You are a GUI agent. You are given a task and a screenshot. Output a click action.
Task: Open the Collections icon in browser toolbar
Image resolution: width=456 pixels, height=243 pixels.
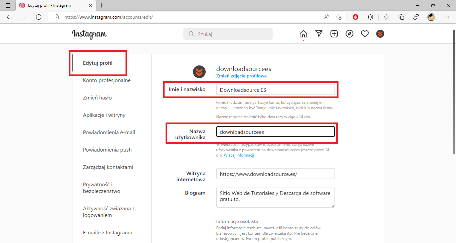coord(401,17)
